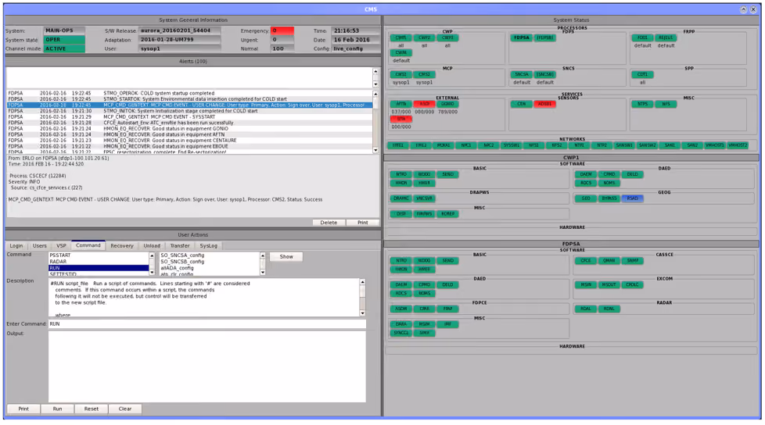Click the Delete button under alert details
765x425 pixels.
(x=329, y=222)
